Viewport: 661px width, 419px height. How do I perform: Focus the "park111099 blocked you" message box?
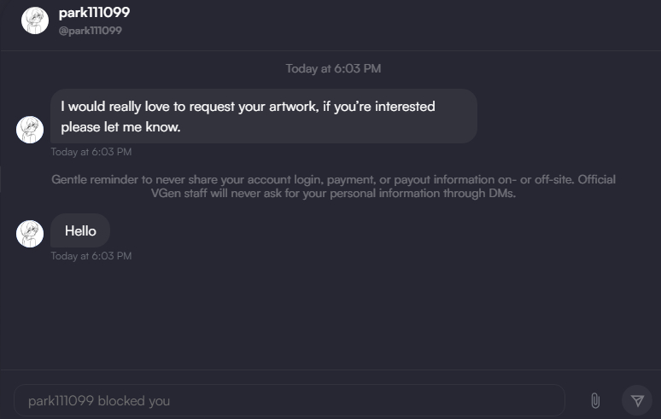click(x=289, y=400)
